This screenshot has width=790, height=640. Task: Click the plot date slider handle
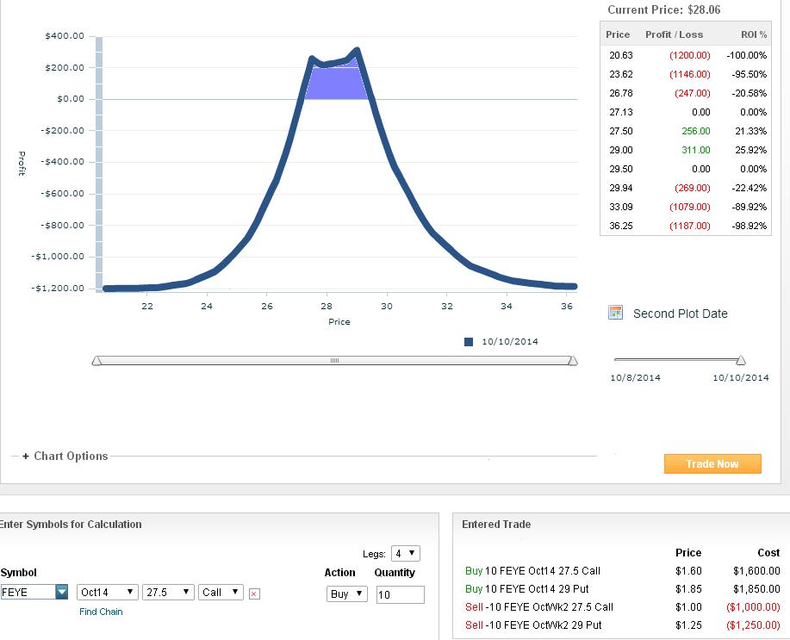(741, 360)
